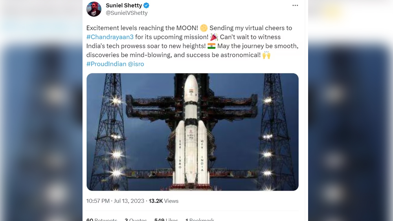Image resolution: width=393 pixels, height=221 pixels.
Task: Click the full moon emoji
Action: (x=204, y=28)
